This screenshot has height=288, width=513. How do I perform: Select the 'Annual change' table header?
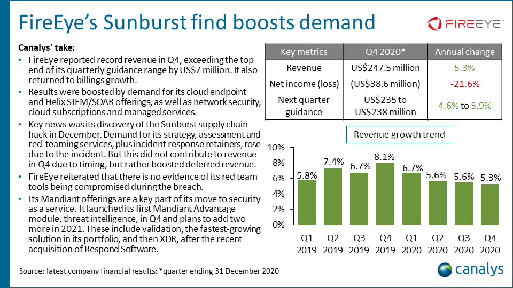[x=464, y=52]
